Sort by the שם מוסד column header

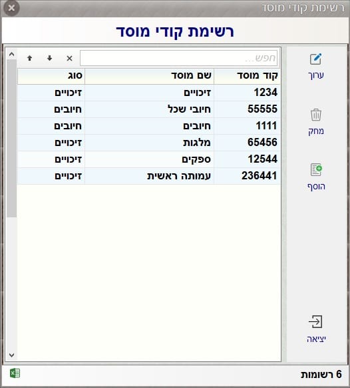coord(150,76)
